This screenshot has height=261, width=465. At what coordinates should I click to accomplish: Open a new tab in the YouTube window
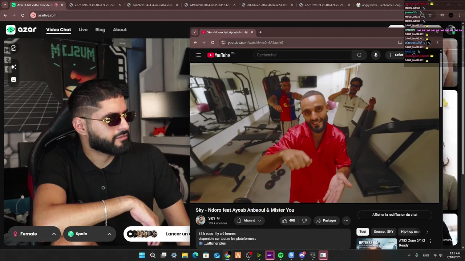click(x=260, y=32)
